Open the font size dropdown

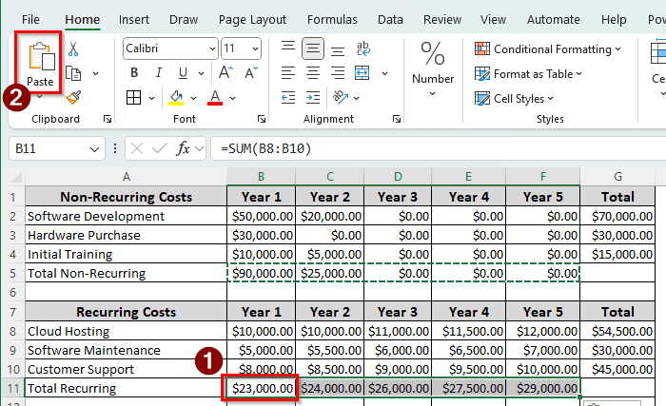[255, 48]
